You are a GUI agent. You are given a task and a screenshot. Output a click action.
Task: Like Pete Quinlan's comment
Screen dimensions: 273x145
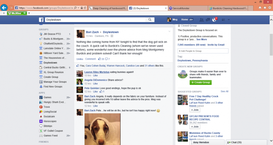click(x=95, y=92)
